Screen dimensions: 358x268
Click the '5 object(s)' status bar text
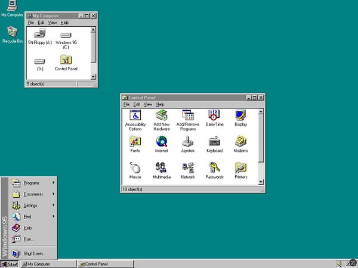pos(36,84)
